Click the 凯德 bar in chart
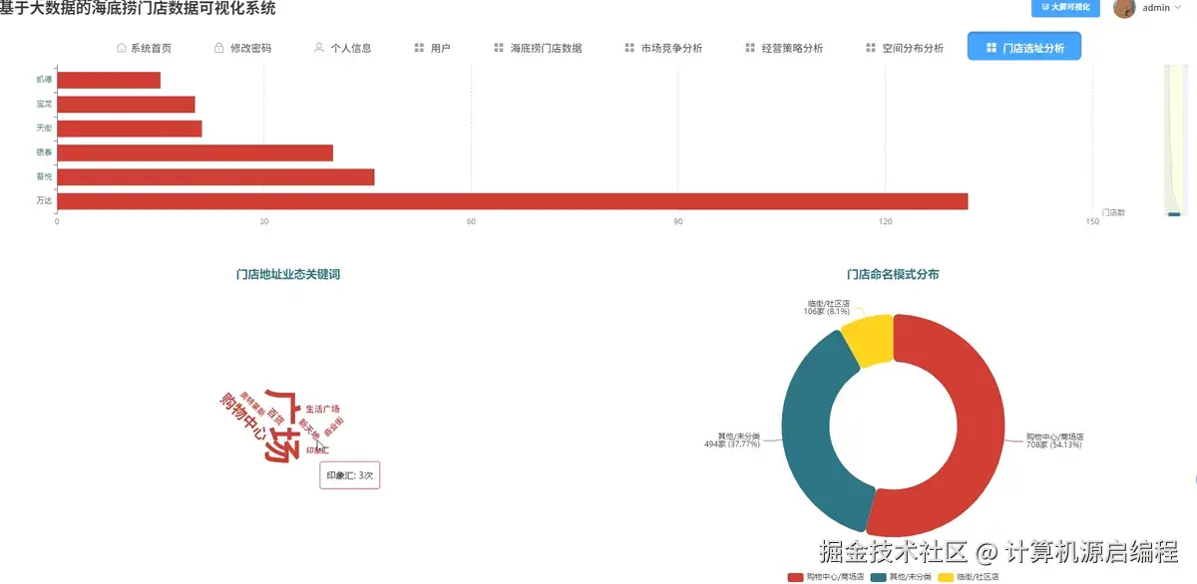The image size is (1197, 584). (109, 80)
